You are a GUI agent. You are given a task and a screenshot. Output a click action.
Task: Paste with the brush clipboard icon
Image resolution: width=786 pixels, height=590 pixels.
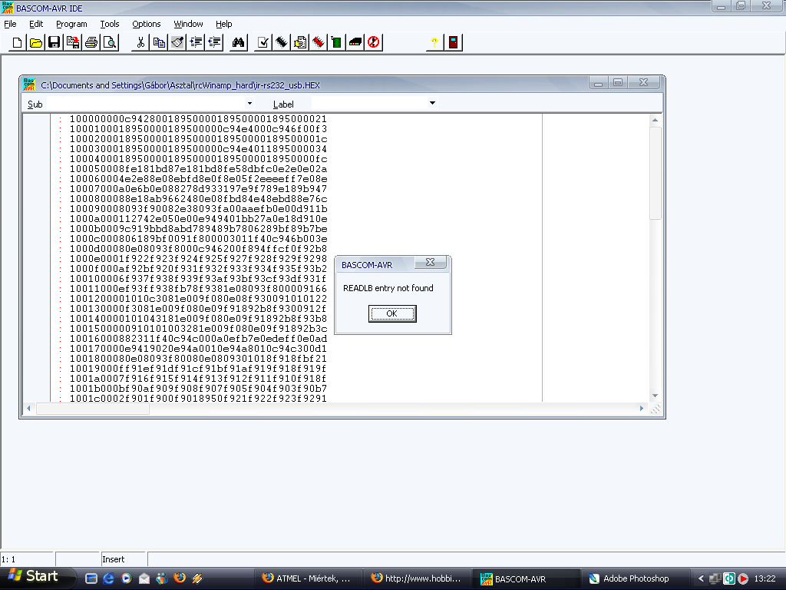177,43
